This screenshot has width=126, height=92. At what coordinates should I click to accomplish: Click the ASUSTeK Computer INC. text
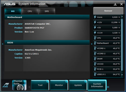pos(38,24)
